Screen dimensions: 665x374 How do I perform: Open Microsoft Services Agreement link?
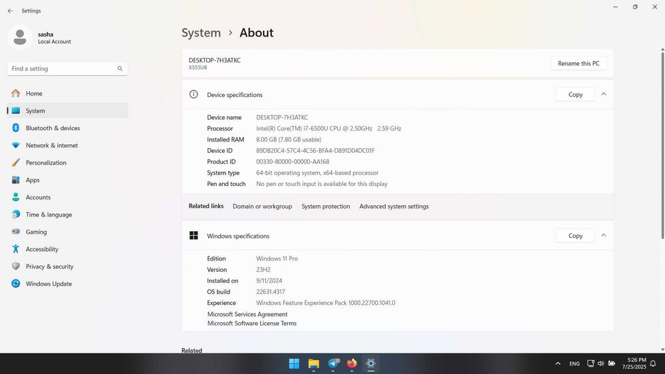247,314
